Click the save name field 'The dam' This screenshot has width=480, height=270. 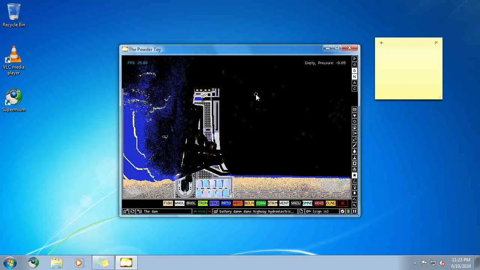tap(164, 211)
